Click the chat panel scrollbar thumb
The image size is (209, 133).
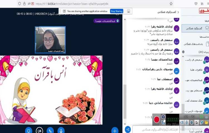tap(125, 101)
